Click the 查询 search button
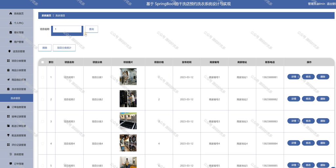Viewport: 336px width, 168px height. pos(92,29)
